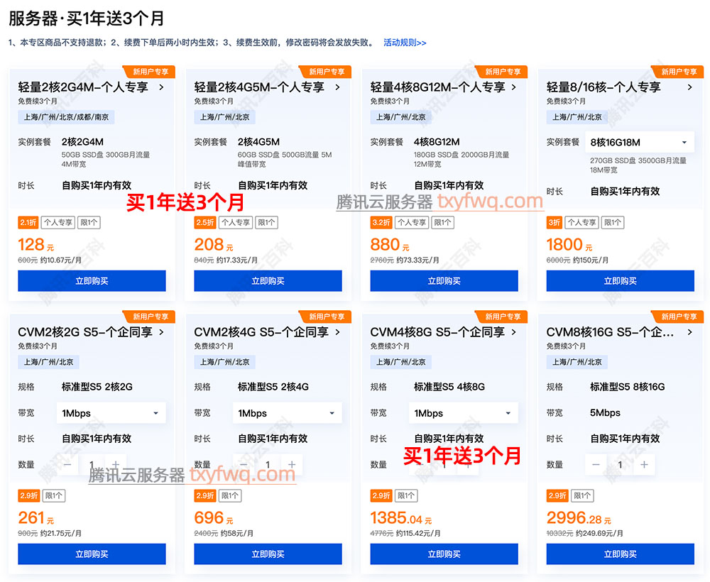The width and height of the screenshot is (710, 582).
Task: Click 立即购买 on the 轻量2核2G4M card
Action: (91, 280)
